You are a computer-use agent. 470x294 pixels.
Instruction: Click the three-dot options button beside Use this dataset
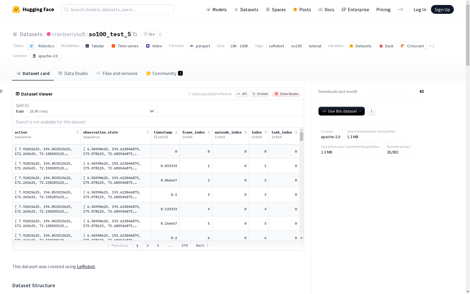372,111
